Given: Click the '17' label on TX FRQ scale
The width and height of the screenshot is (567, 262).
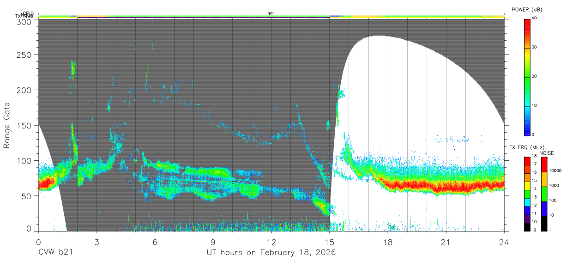Looking at the screenshot, I should click(535, 164).
